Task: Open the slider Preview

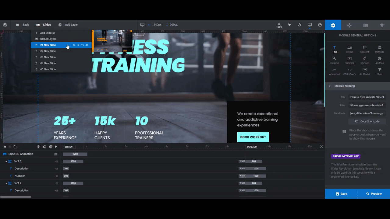Action: pos(374,194)
